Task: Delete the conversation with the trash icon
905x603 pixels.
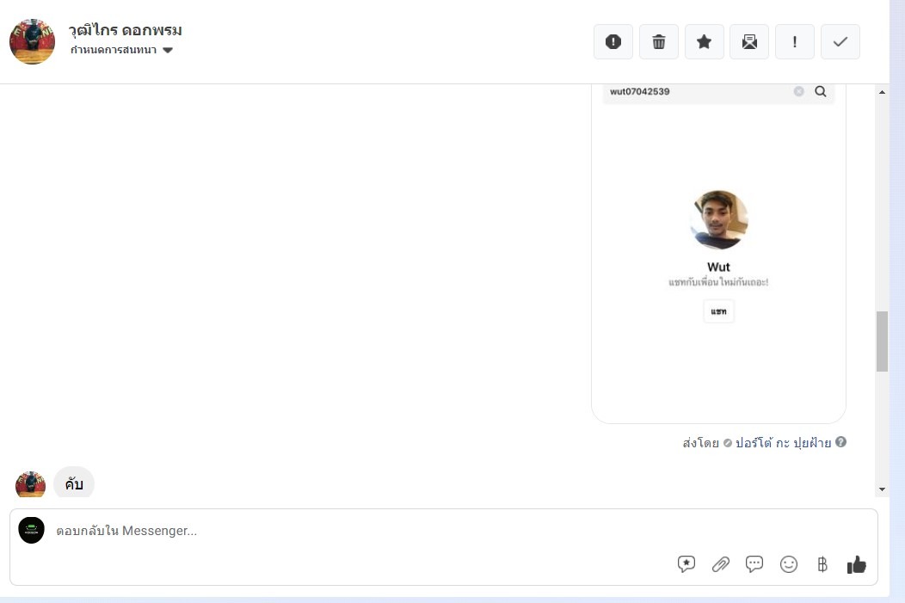Action: [x=659, y=42]
